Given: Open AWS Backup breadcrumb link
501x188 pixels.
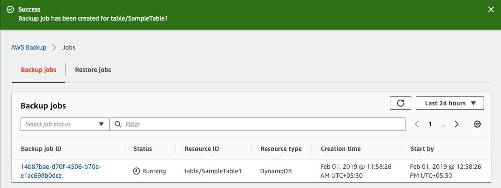Looking at the screenshot, I should [x=29, y=47].
